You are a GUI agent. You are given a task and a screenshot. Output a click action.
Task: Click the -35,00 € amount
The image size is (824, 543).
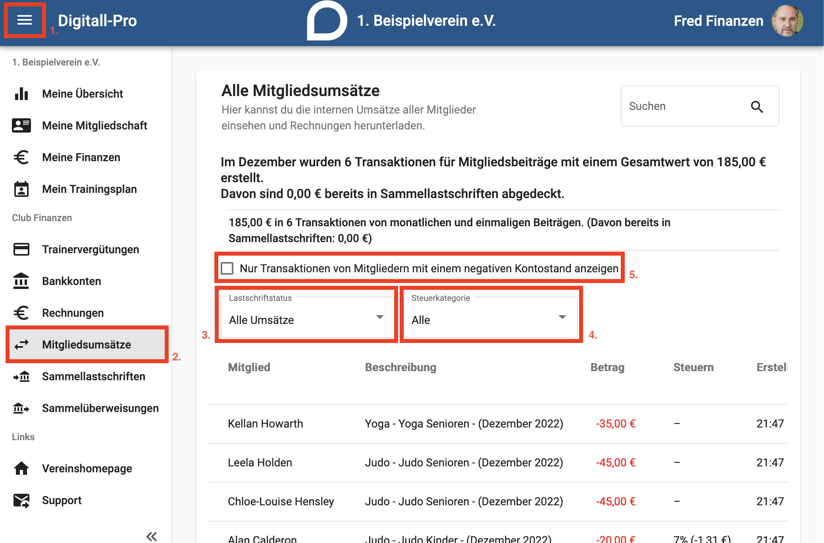click(616, 424)
